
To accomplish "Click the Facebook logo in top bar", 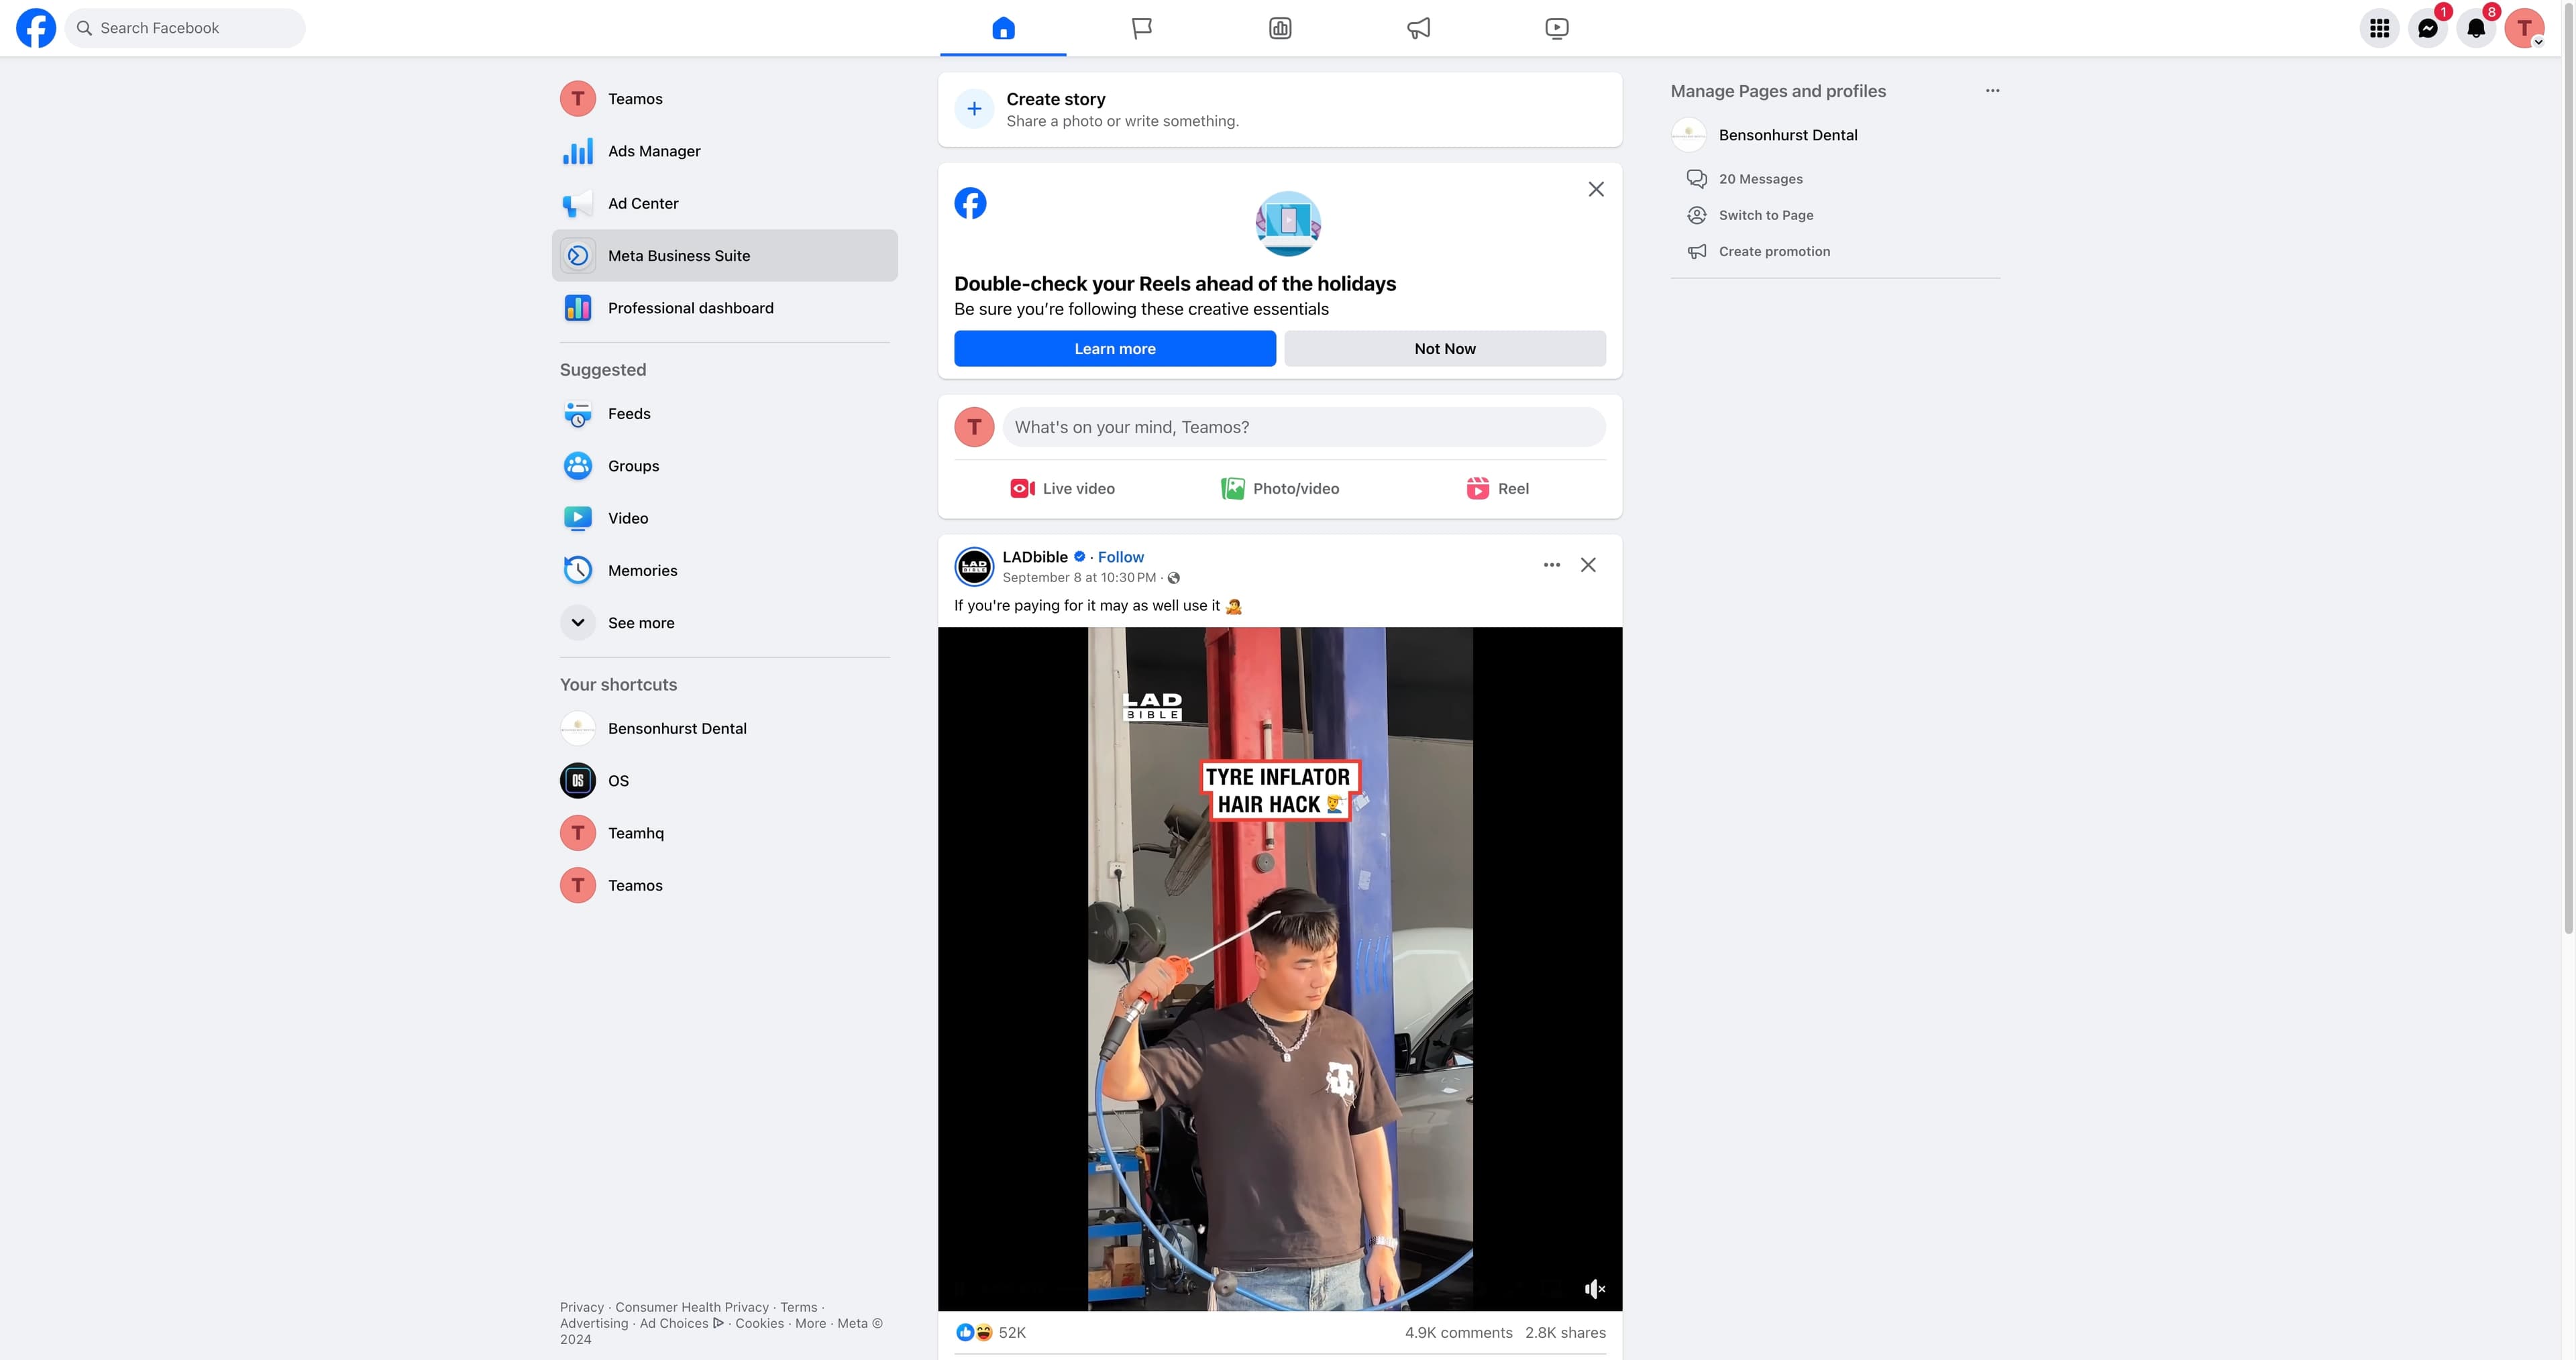I will 36,28.
